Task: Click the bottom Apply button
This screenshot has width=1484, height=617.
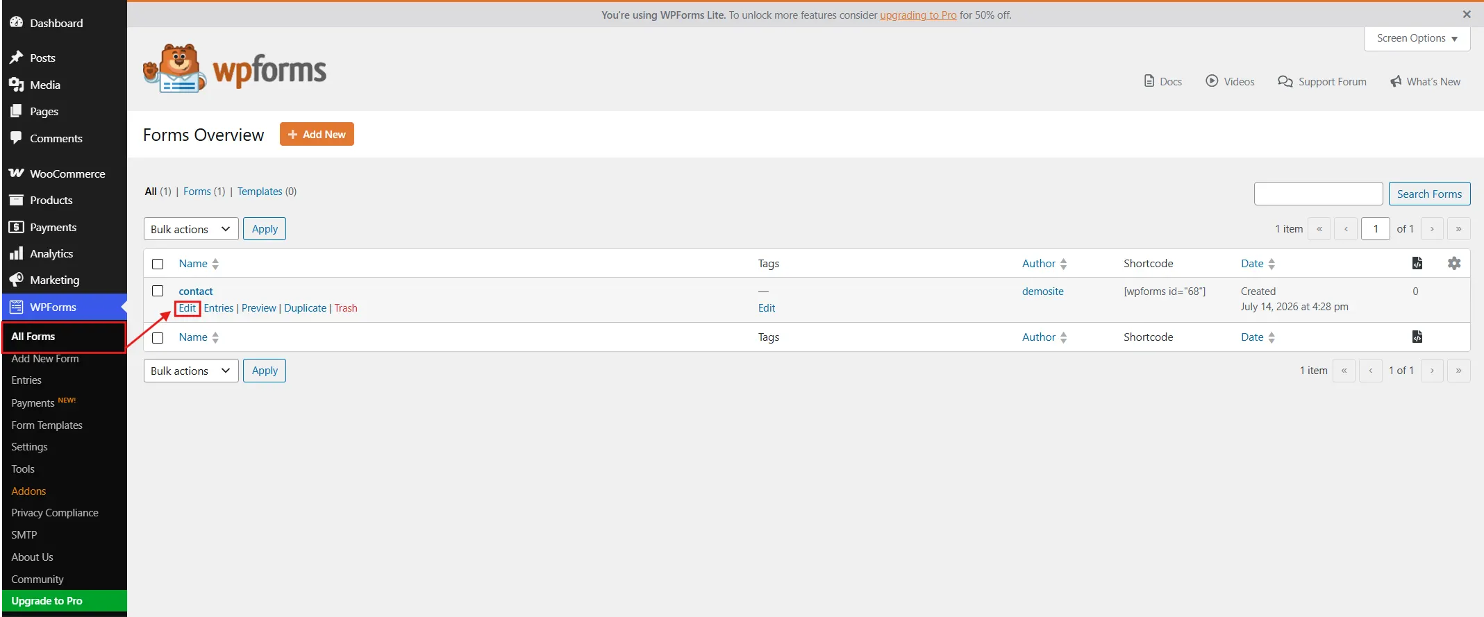Action: (265, 371)
